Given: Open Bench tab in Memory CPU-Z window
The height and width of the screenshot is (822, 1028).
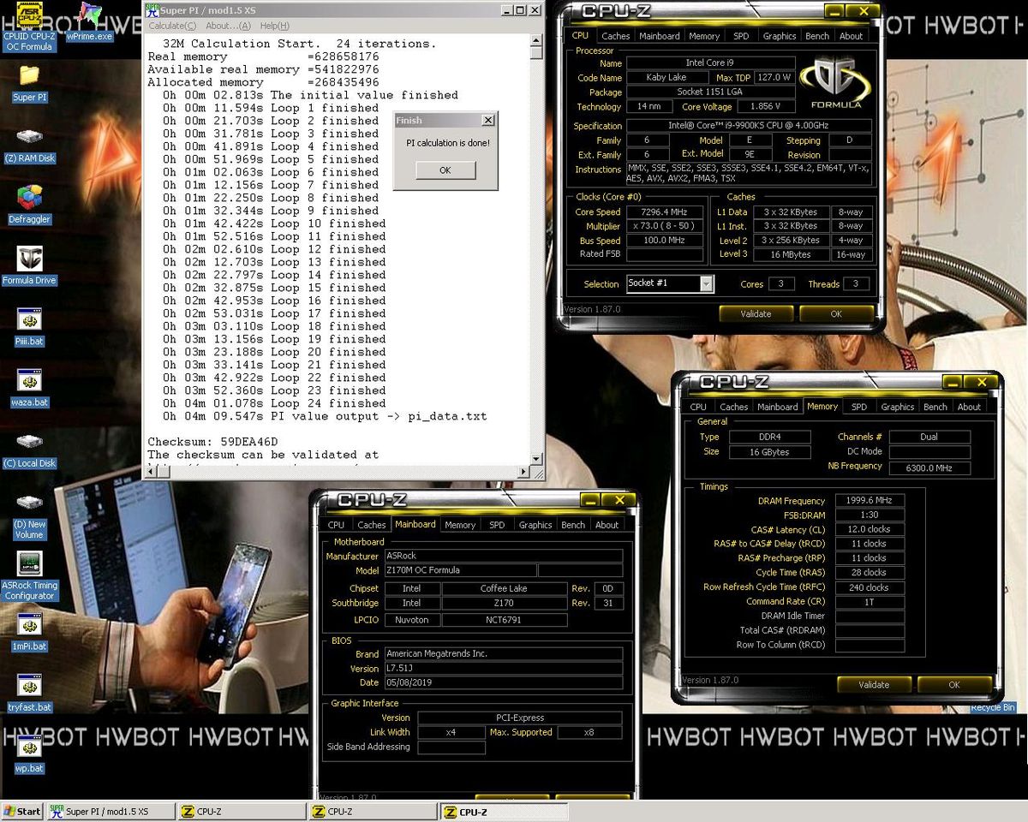Looking at the screenshot, I should [x=935, y=407].
